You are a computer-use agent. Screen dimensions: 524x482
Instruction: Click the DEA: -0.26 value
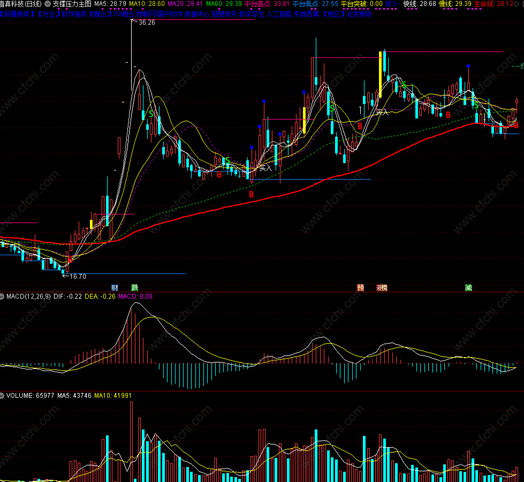coord(100,296)
